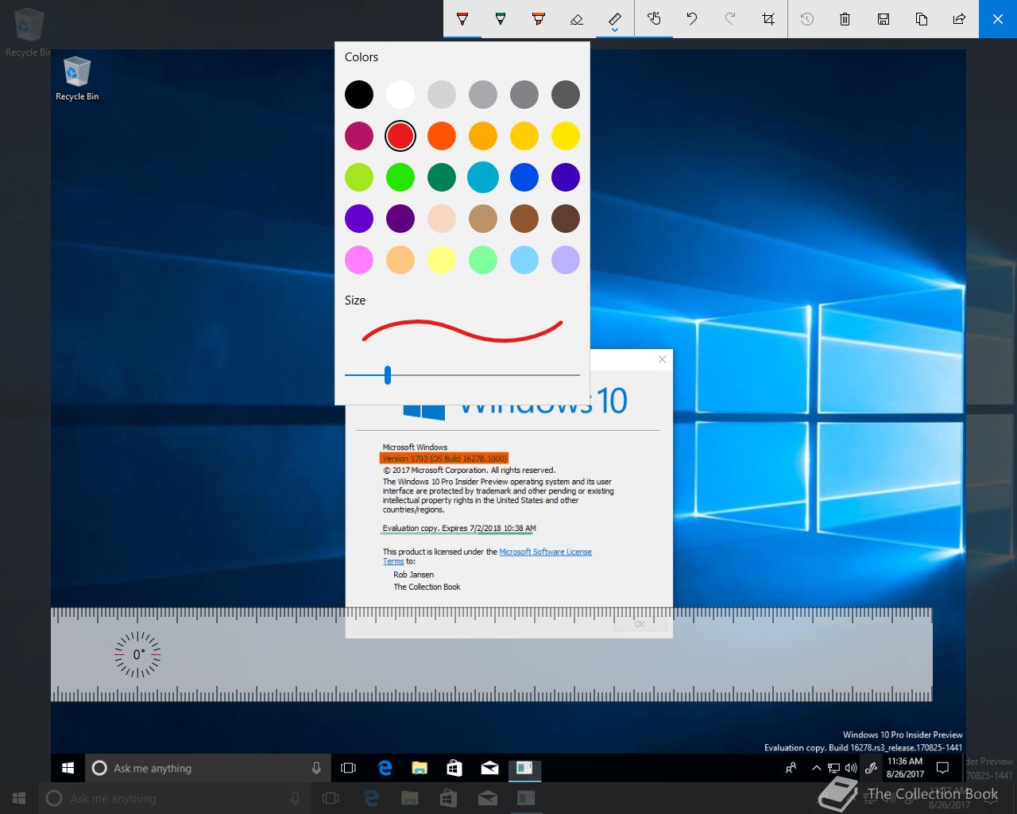This screenshot has width=1017, height=814.
Task: Expand the ruler tool dropdown chevron
Action: click(x=615, y=31)
